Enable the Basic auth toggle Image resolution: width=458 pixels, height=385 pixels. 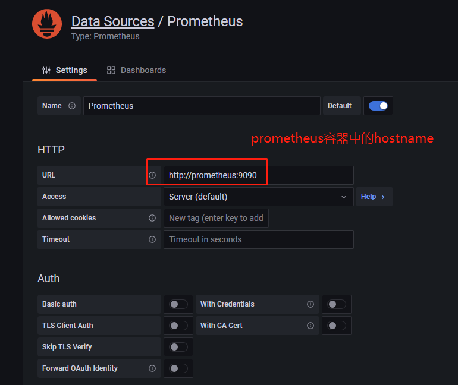pyautogui.click(x=178, y=304)
